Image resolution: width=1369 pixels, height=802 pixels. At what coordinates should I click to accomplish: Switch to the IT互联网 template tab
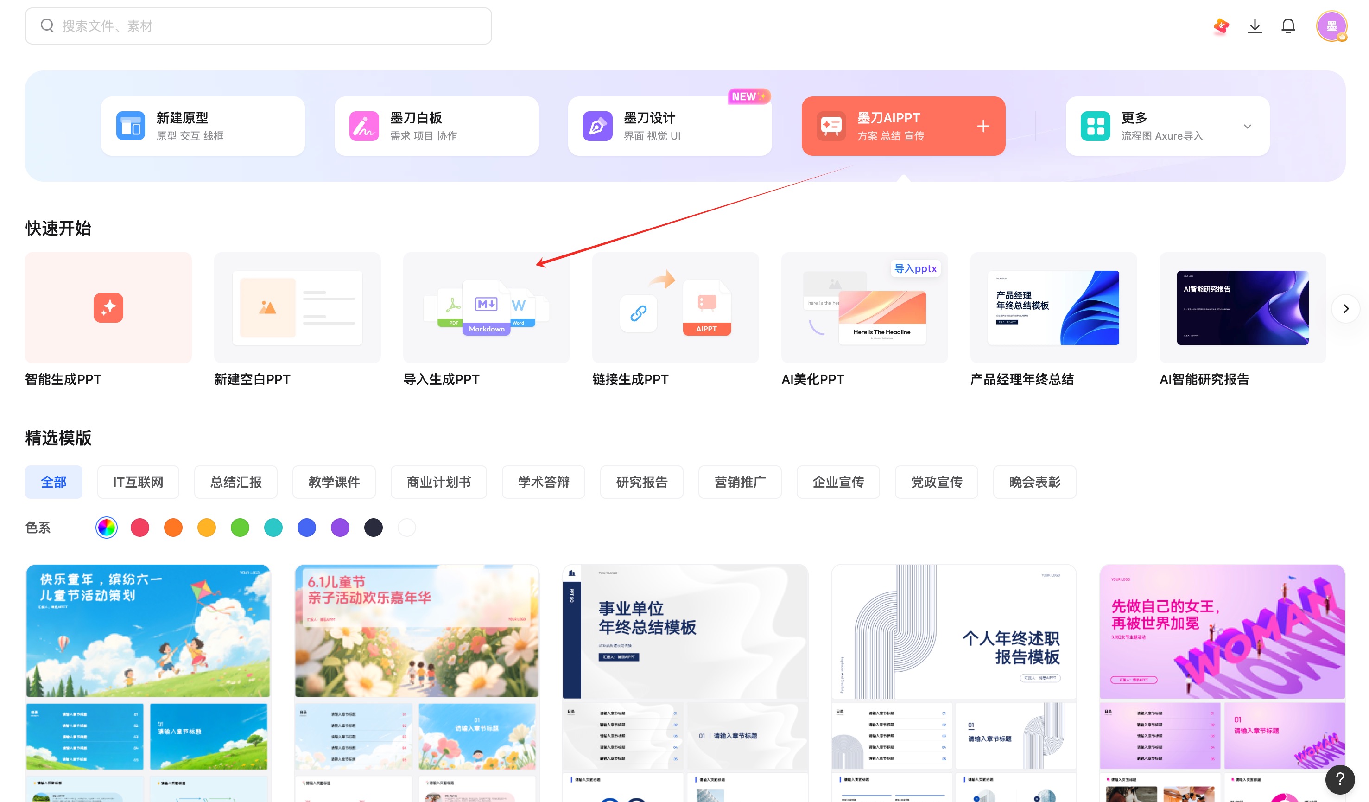[138, 482]
